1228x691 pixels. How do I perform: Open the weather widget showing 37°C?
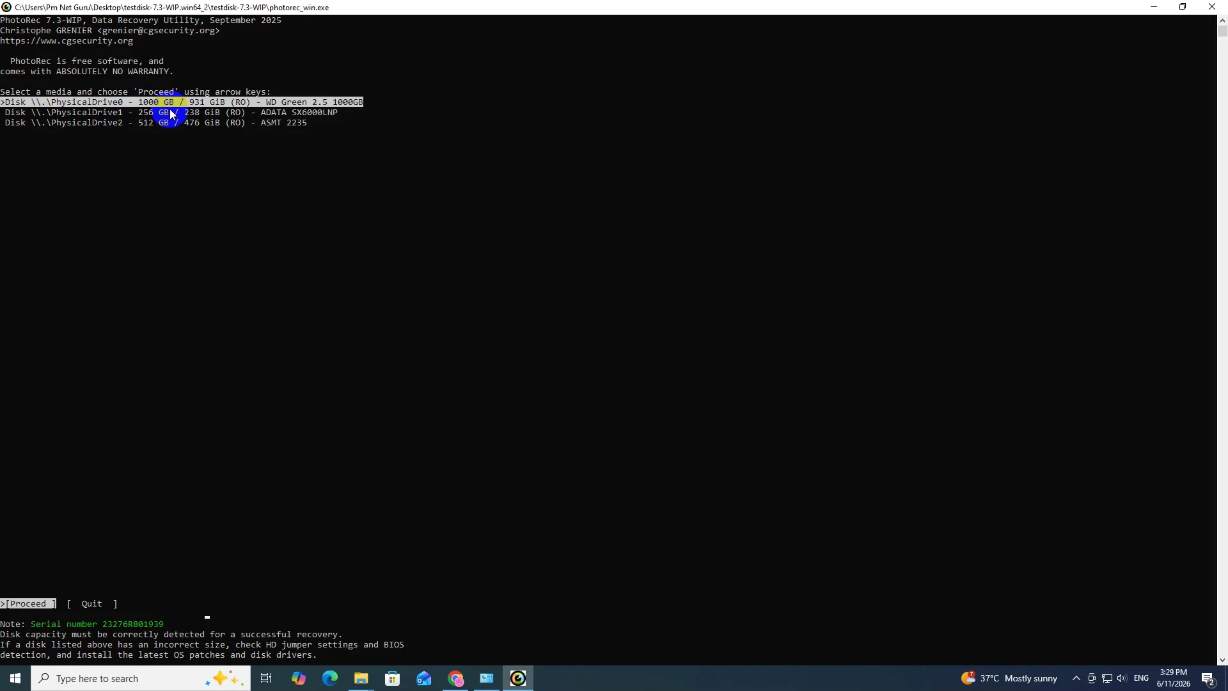1009,678
